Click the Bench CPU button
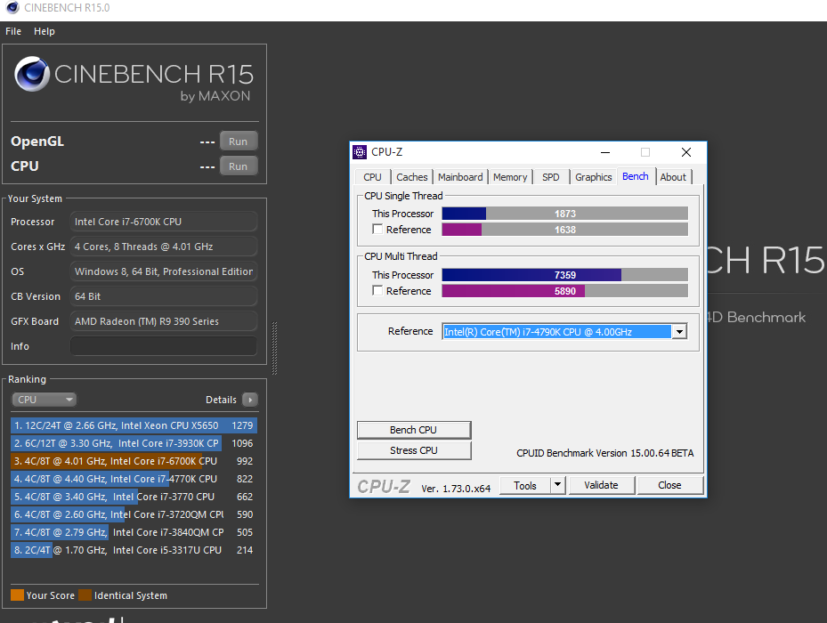 pyautogui.click(x=414, y=430)
